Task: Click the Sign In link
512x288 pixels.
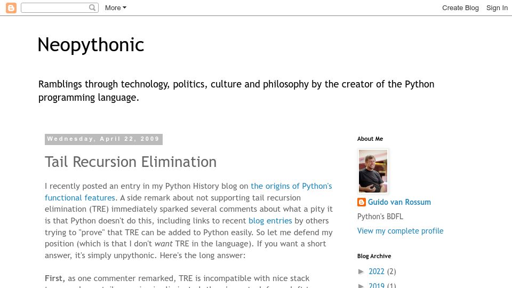Action: [x=497, y=8]
